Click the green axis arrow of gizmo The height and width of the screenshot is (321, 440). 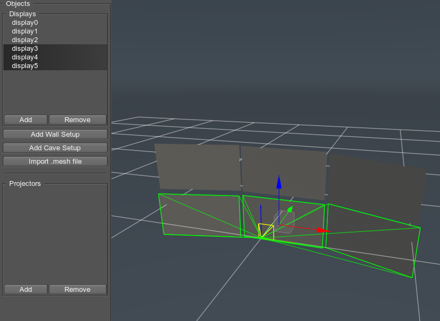pos(290,209)
